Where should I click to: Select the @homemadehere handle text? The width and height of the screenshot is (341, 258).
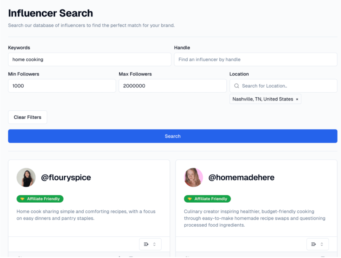pos(241,177)
